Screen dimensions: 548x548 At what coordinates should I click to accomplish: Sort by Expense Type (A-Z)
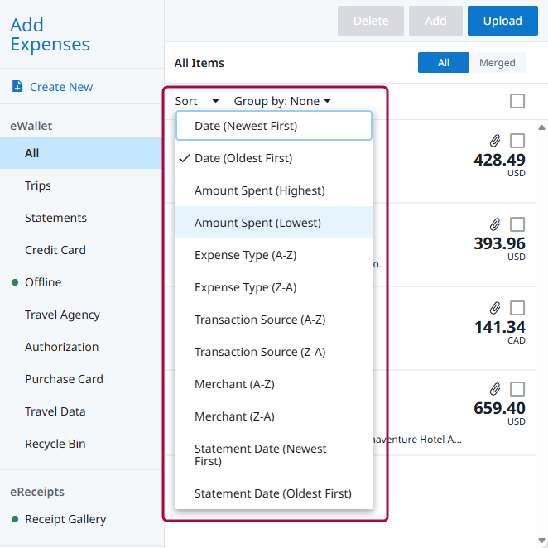[x=274, y=255]
